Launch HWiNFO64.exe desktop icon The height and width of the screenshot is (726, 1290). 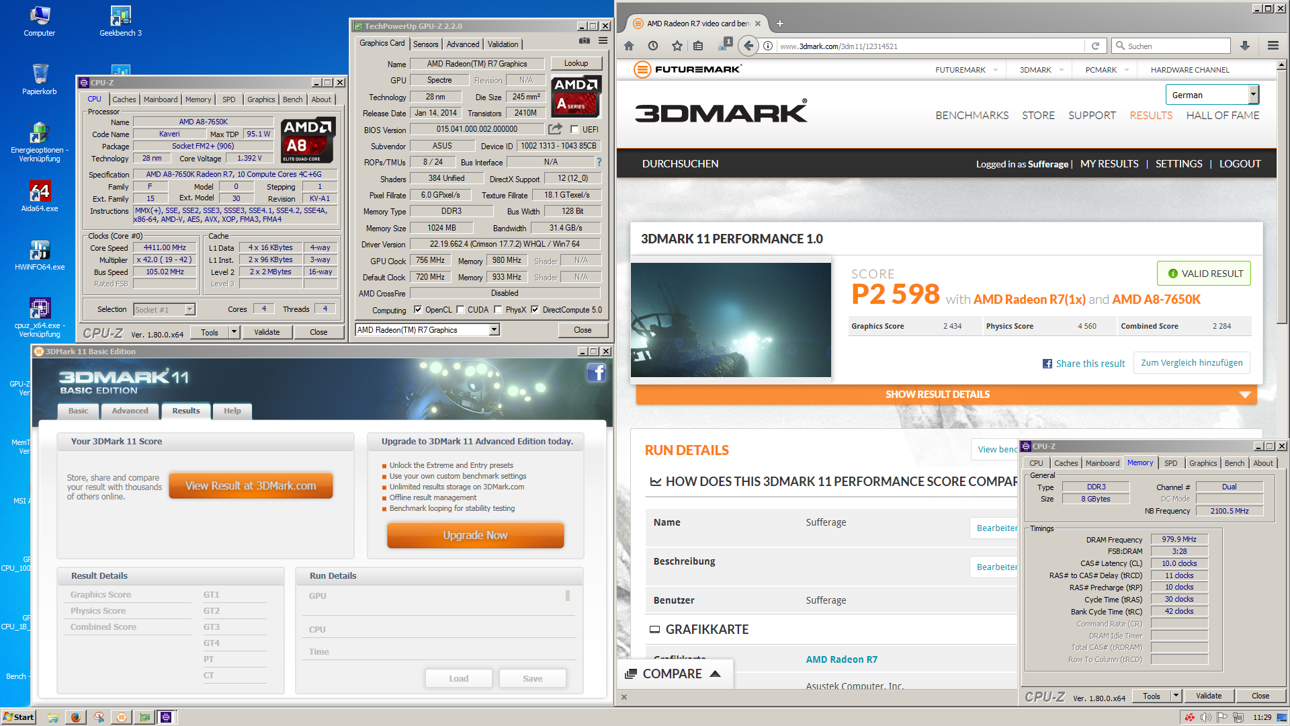(x=39, y=255)
